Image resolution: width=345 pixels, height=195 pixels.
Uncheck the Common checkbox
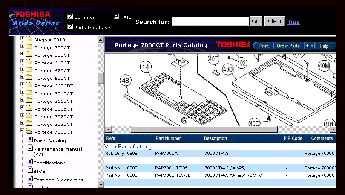pyautogui.click(x=70, y=17)
